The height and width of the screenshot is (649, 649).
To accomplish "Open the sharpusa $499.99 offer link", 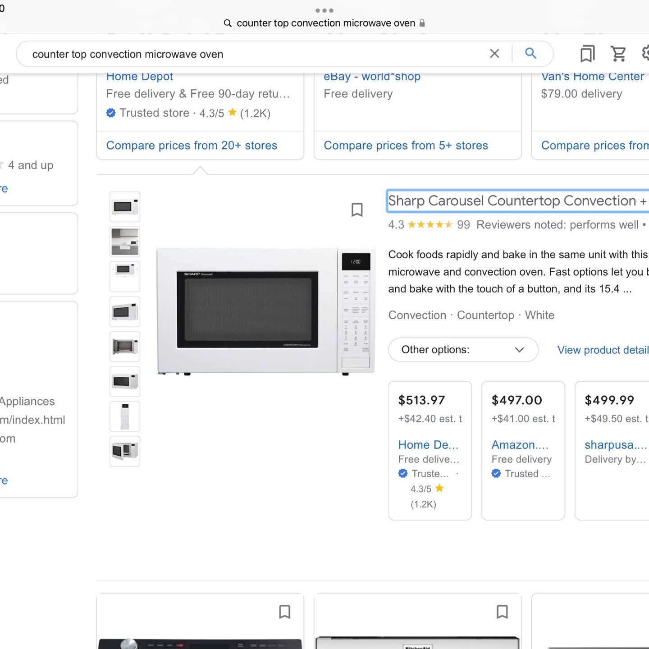I will (616, 445).
